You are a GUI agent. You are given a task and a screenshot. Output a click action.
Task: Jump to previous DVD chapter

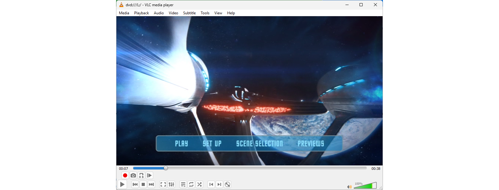tap(211, 184)
